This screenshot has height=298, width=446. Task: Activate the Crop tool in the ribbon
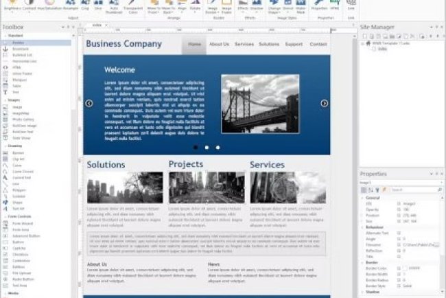(x=85, y=5)
